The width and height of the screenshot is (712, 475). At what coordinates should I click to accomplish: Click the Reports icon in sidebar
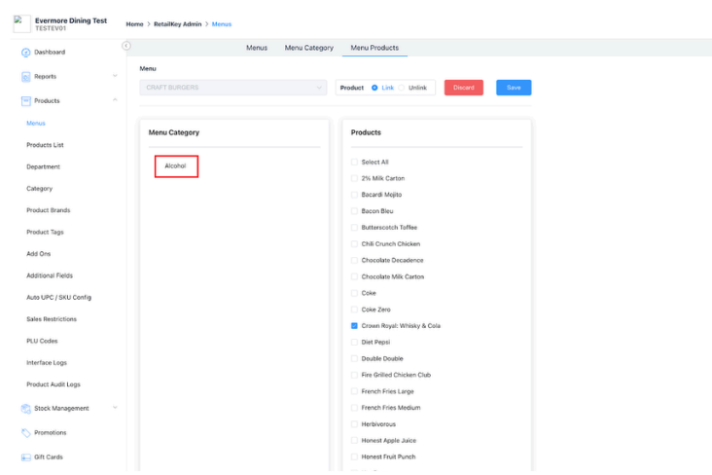point(25,76)
